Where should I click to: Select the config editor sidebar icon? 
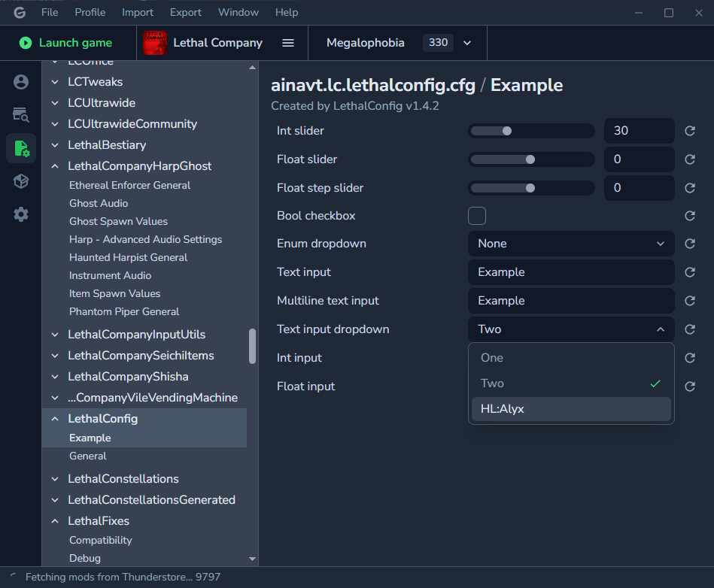(21, 148)
